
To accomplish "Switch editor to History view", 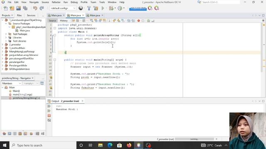I will coord(64,21).
